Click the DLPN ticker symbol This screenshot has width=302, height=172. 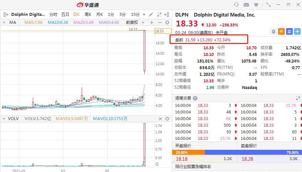coord(182,15)
